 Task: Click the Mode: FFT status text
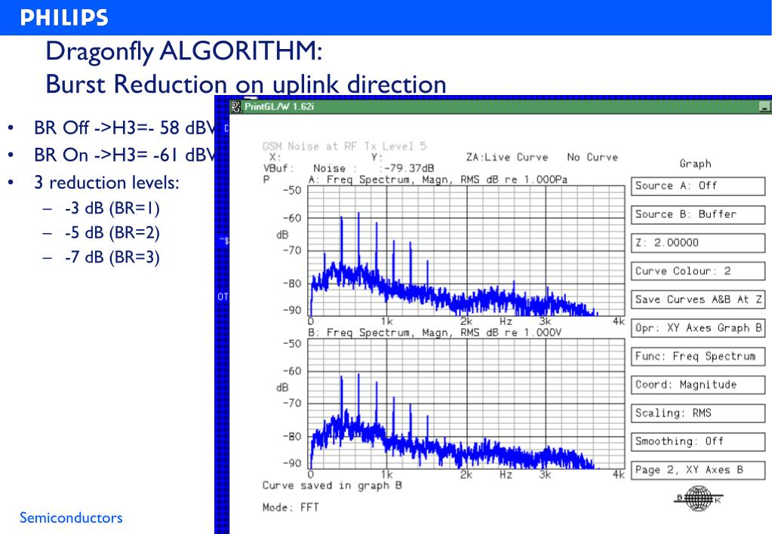tap(291, 508)
